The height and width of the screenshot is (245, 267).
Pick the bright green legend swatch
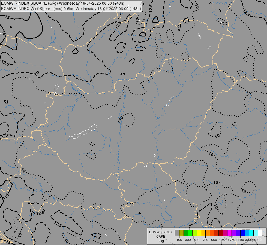pyautogui.click(x=190, y=233)
